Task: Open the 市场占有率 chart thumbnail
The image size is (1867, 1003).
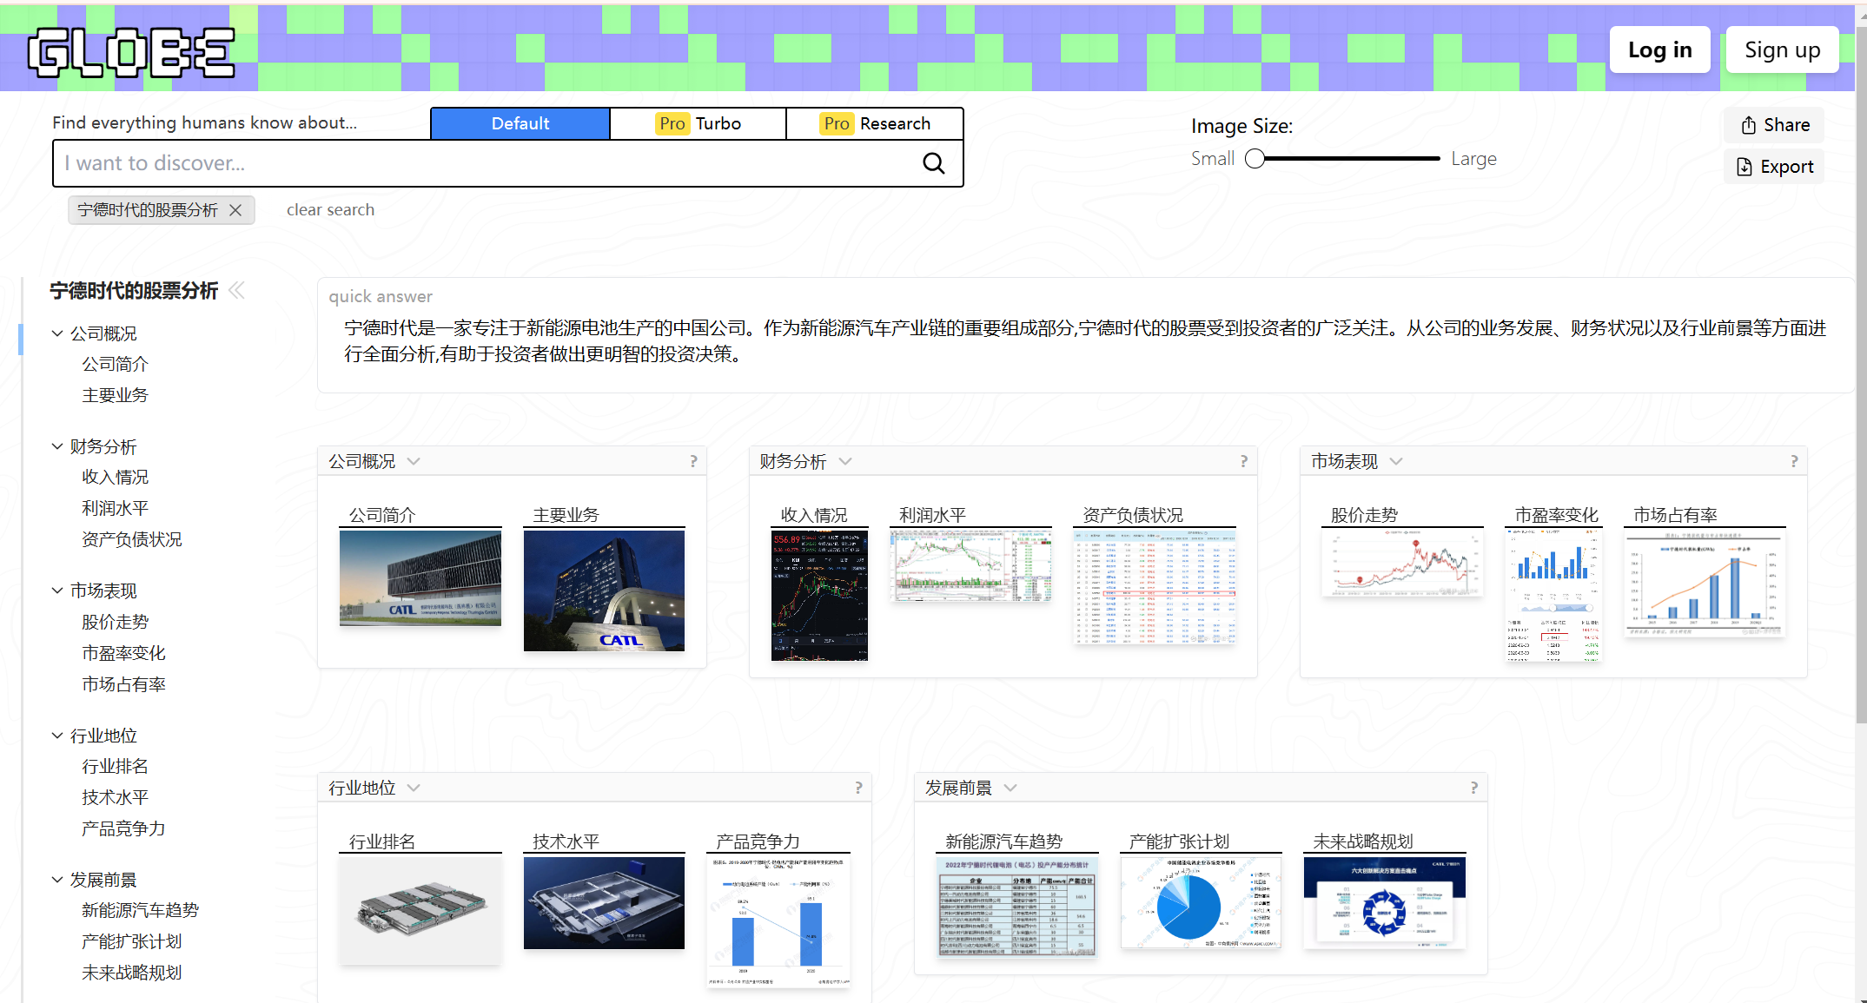Action: (x=1705, y=584)
